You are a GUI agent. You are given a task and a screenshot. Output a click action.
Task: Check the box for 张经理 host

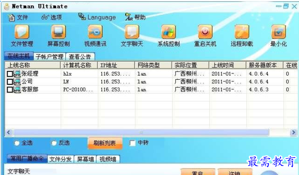[x=10, y=74]
